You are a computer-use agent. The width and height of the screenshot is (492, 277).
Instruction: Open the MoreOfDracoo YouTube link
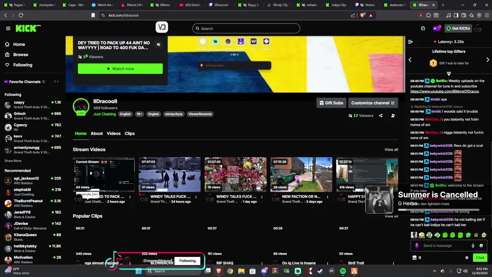pos(445,92)
